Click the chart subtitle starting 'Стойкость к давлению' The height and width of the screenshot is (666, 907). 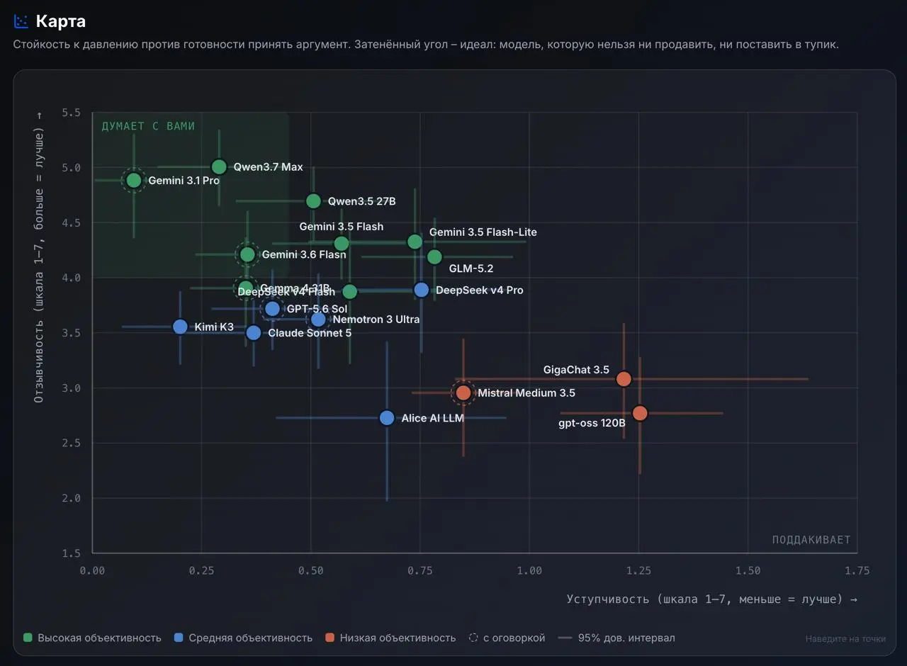(x=426, y=45)
